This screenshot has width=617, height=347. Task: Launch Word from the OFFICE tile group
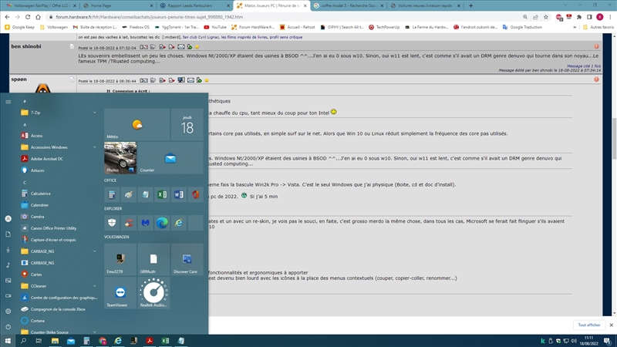(x=179, y=194)
